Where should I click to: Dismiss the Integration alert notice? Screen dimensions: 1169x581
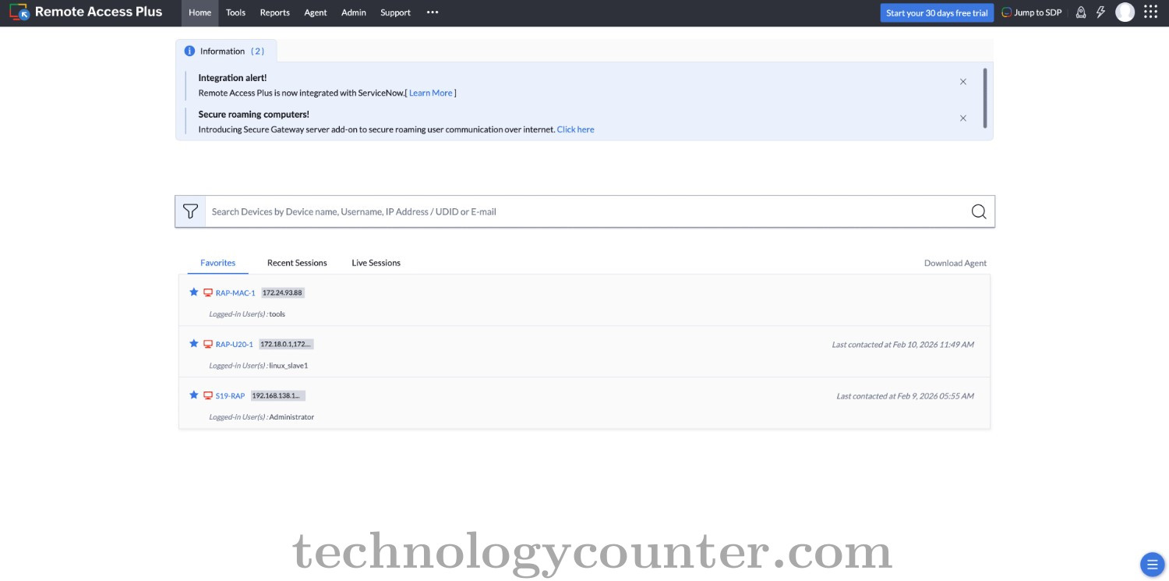coord(963,82)
